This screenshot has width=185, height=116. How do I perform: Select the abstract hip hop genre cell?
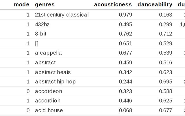55,82
